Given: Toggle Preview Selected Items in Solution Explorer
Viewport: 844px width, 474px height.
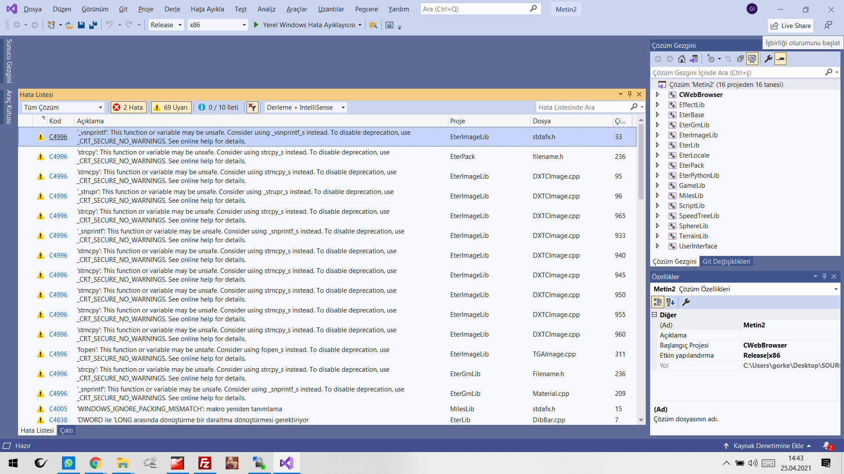Looking at the screenshot, I should (x=780, y=59).
